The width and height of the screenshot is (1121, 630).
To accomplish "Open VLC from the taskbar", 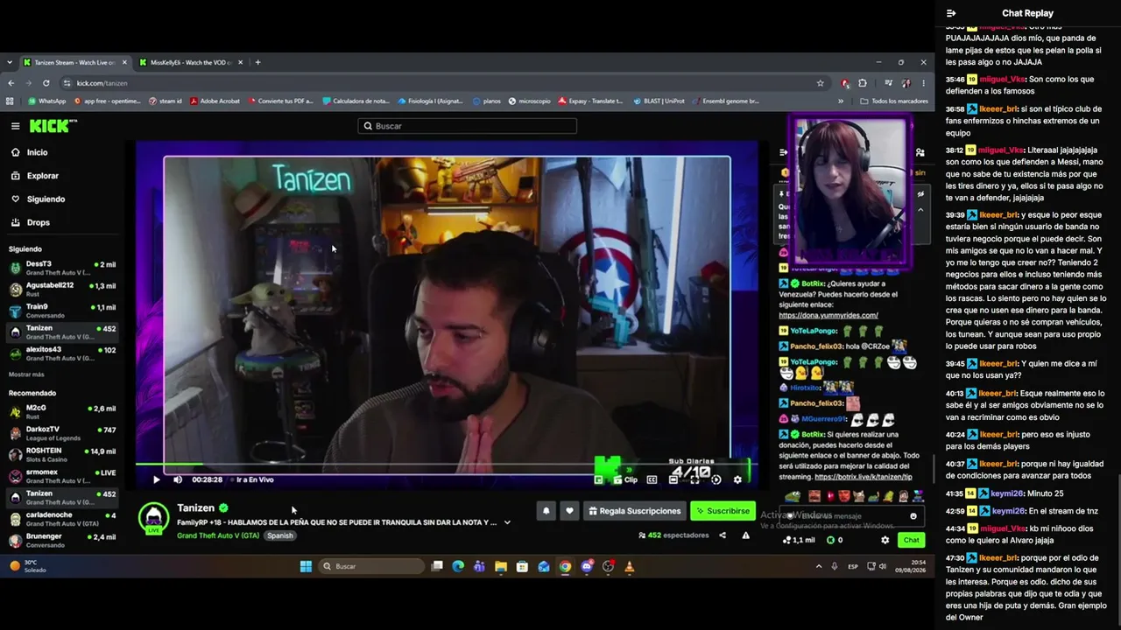I will tap(630, 566).
